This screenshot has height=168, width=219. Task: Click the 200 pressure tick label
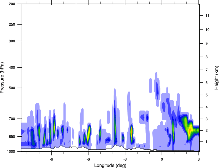tap(12, 4)
